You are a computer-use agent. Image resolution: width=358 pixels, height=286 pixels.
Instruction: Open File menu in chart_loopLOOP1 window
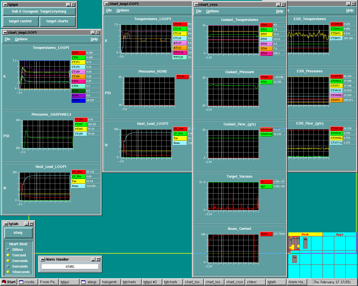point(8,39)
